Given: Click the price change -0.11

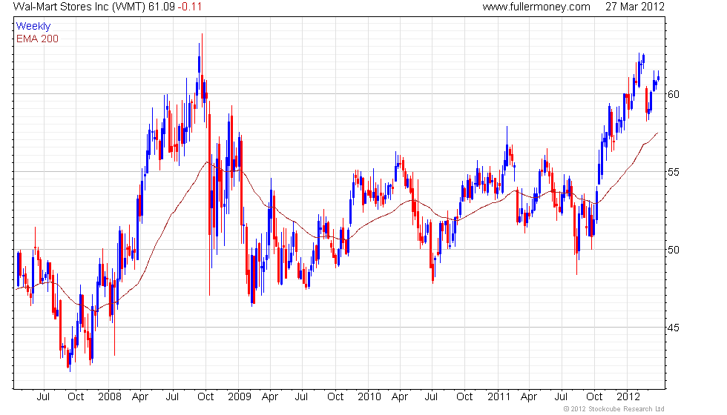Looking at the screenshot, I should coord(190,7).
